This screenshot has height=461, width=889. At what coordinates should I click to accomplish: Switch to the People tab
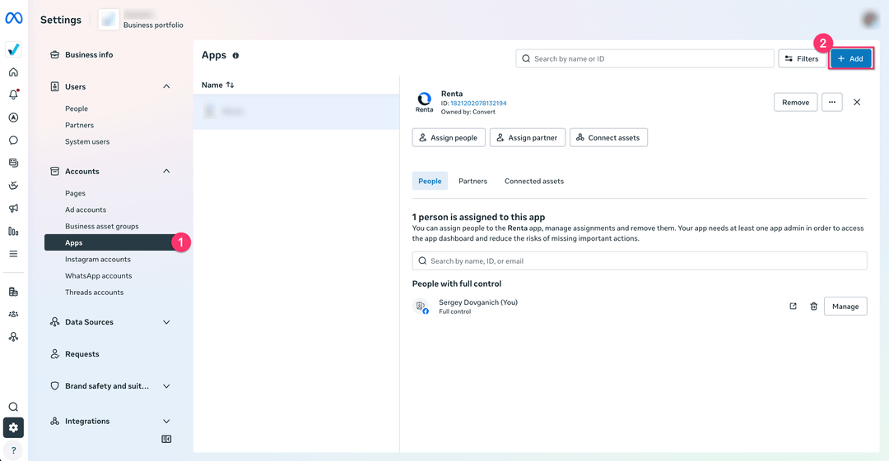pyautogui.click(x=430, y=181)
